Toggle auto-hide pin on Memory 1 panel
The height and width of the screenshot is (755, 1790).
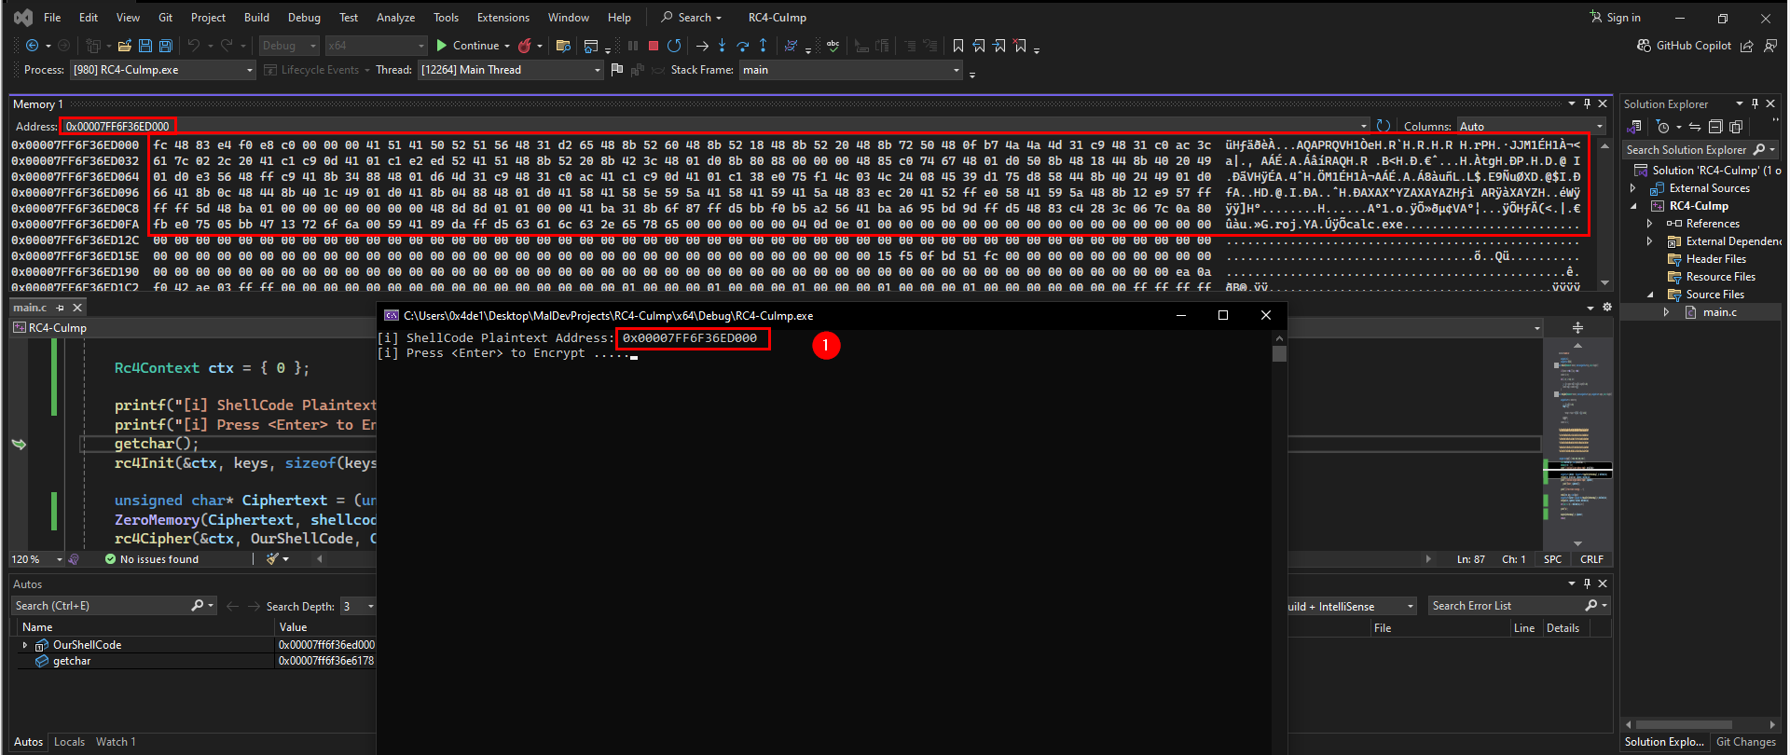click(x=1587, y=103)
